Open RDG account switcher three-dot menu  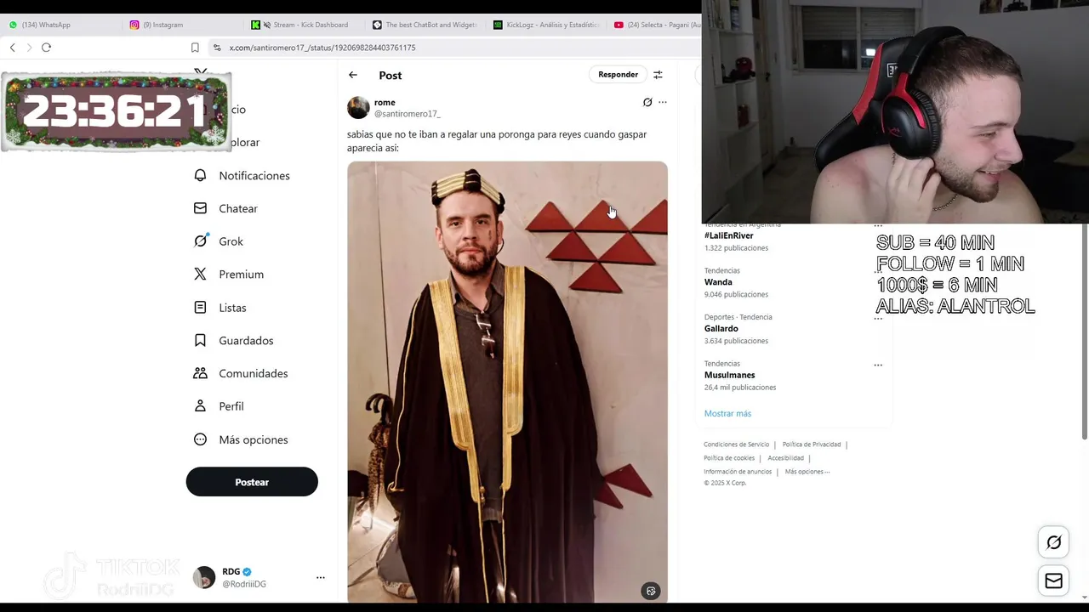(x=321, y=577)
